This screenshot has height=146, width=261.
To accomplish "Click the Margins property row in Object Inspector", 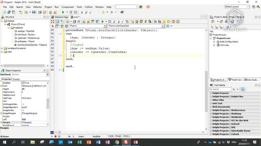I will [23, 122].
